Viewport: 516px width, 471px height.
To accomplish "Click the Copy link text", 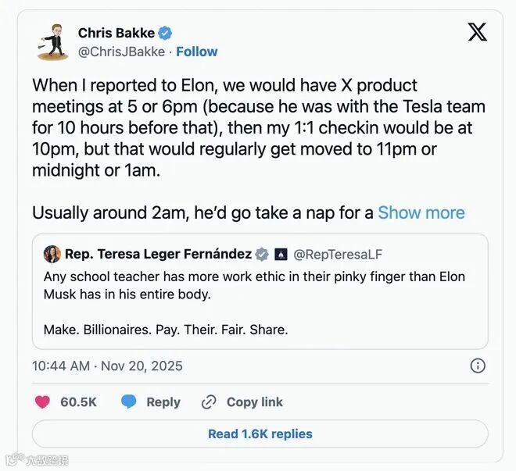I will click(255, 402).
